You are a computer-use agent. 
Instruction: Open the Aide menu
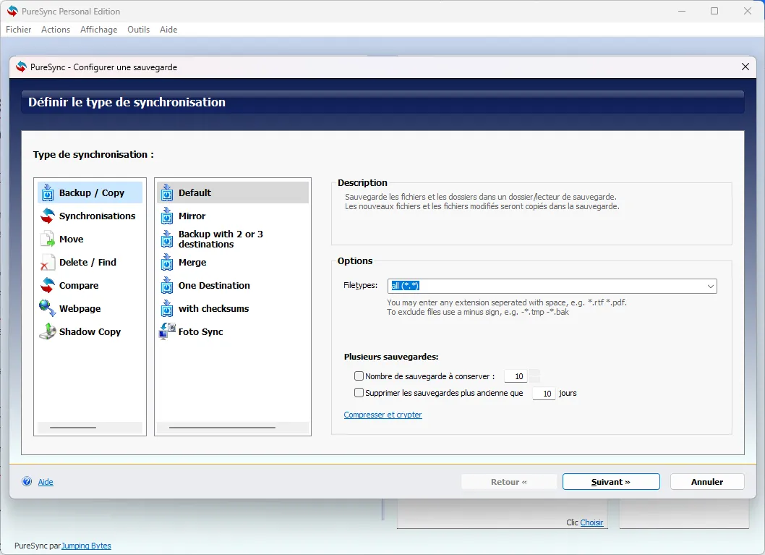[168, 29]
